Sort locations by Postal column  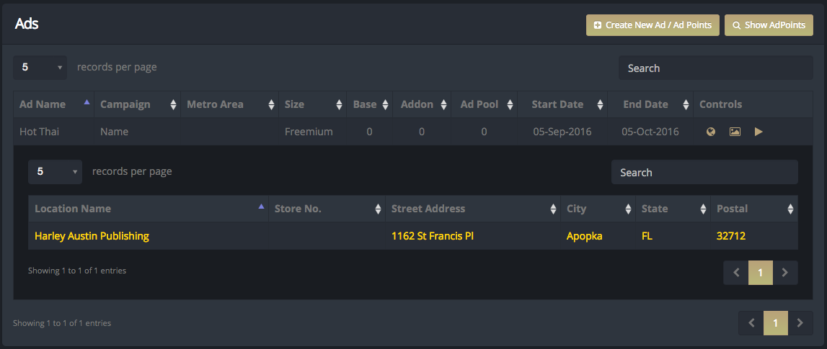754,209
